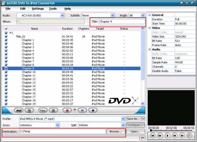Click the clock icon in preview controls
Screen dimensions: 197x142
coord(189,136)
